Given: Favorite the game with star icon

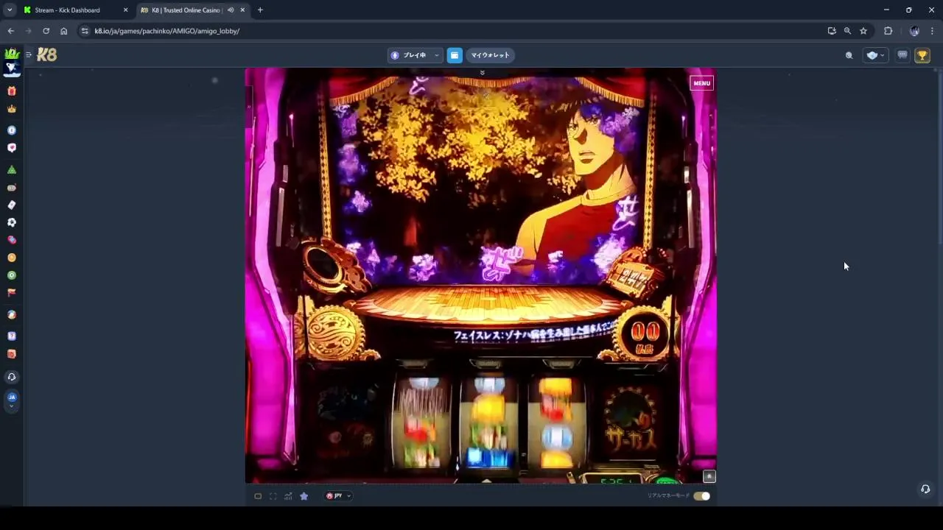Looking at the screenshot, I should (304, 496).
